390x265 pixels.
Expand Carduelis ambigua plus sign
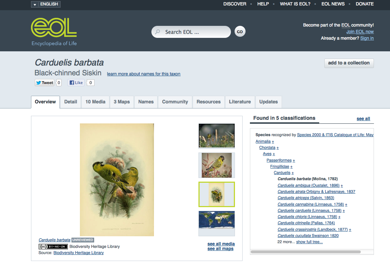[x=342, y=186]
